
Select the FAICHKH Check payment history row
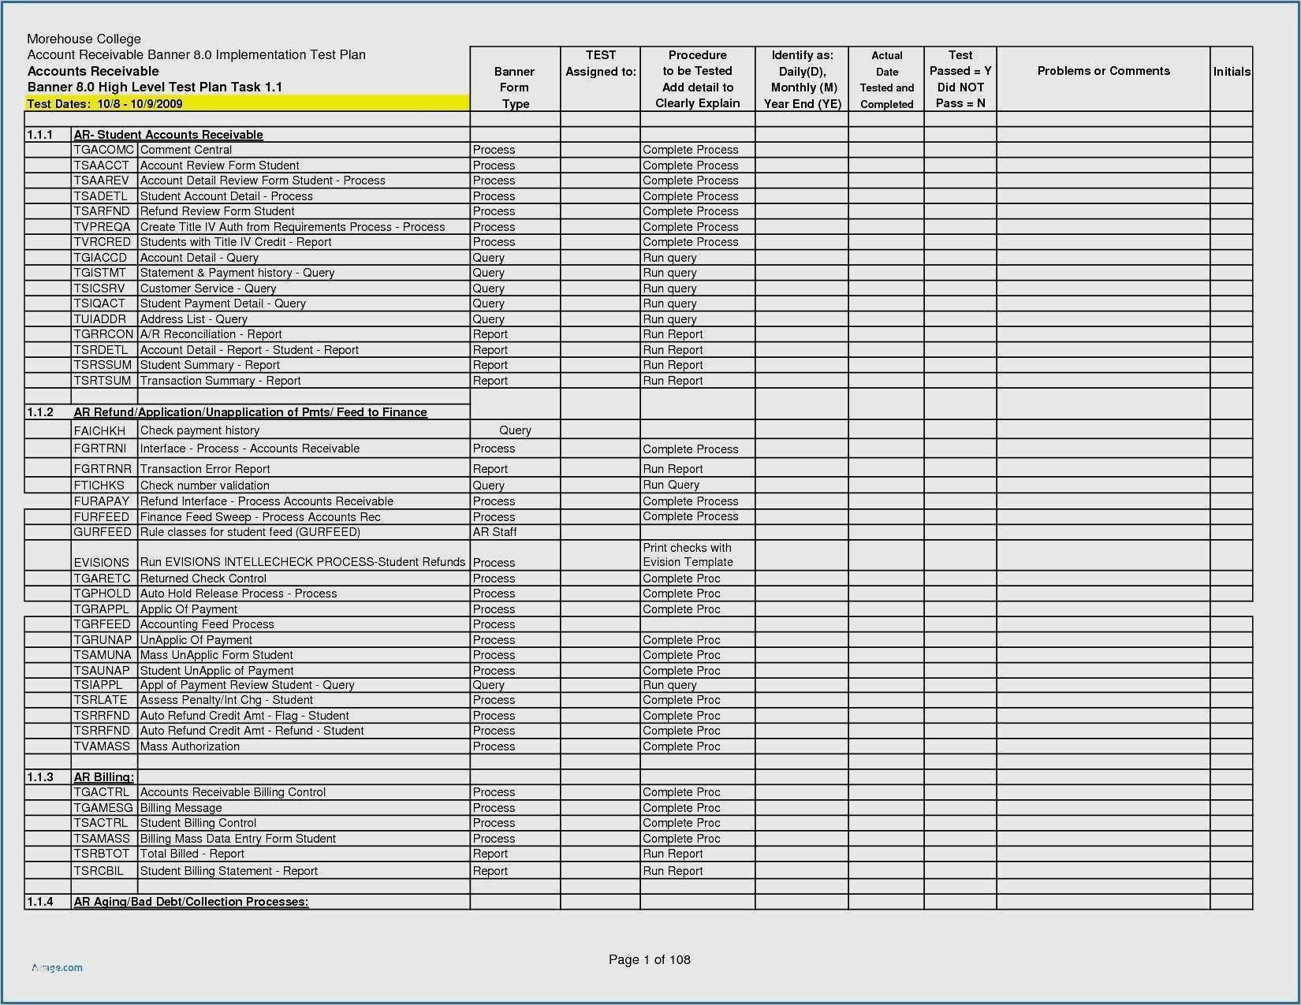point(199,430)
